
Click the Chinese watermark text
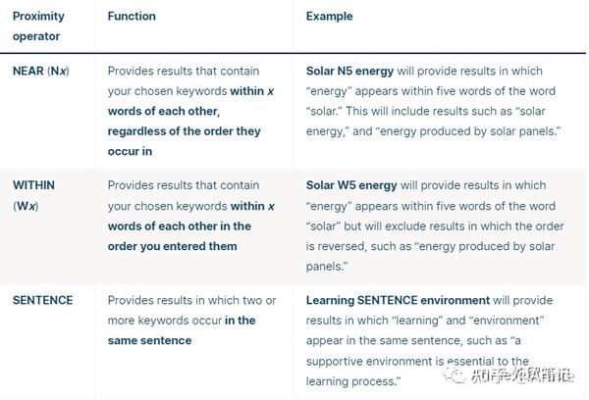click(522, 375)
